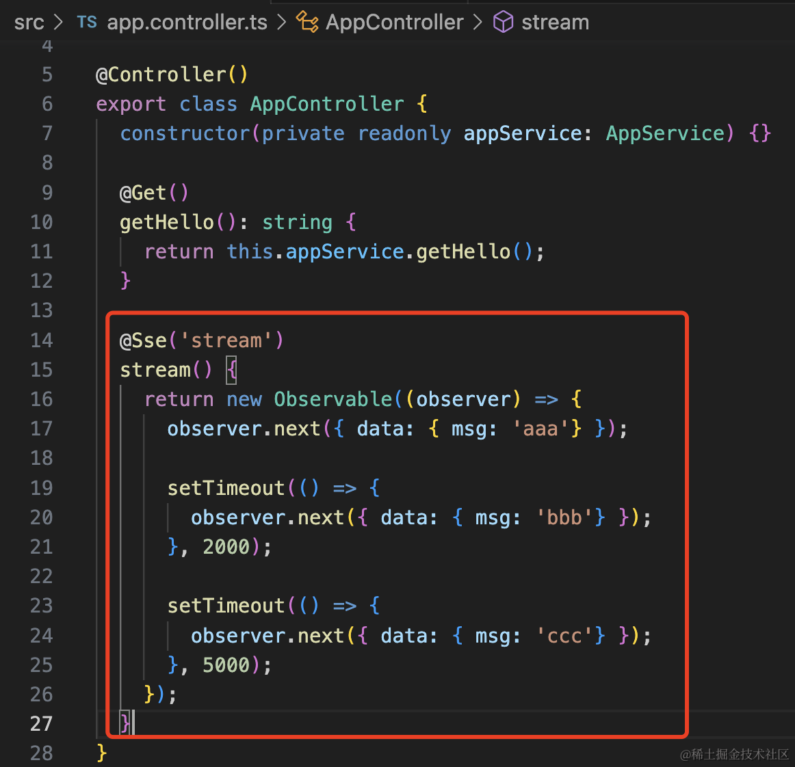Click the 2000 delay value
The height and width of the screenshot is (767, 795).
(x=226, y=547)
